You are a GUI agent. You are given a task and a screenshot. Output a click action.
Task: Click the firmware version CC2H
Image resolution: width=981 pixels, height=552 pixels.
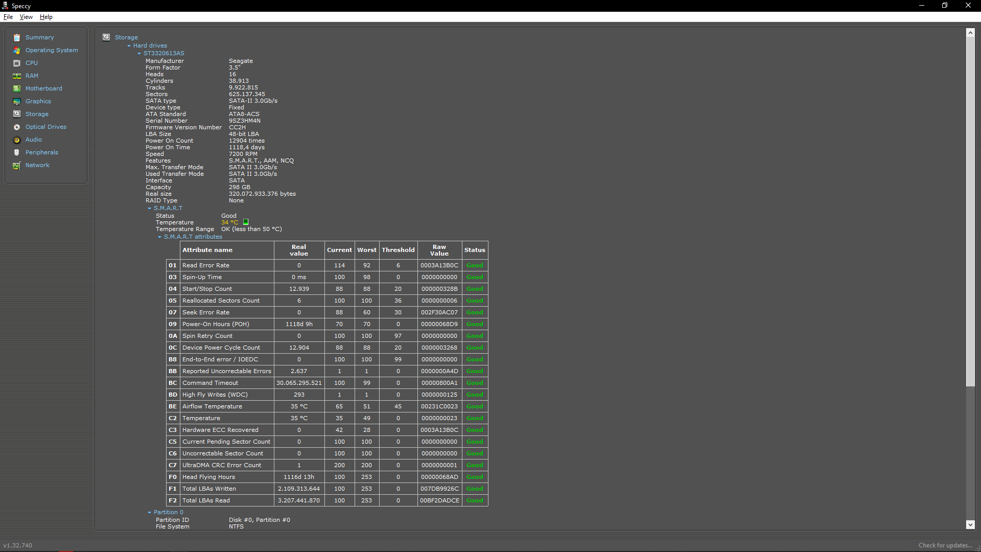[x=237, y=128]
